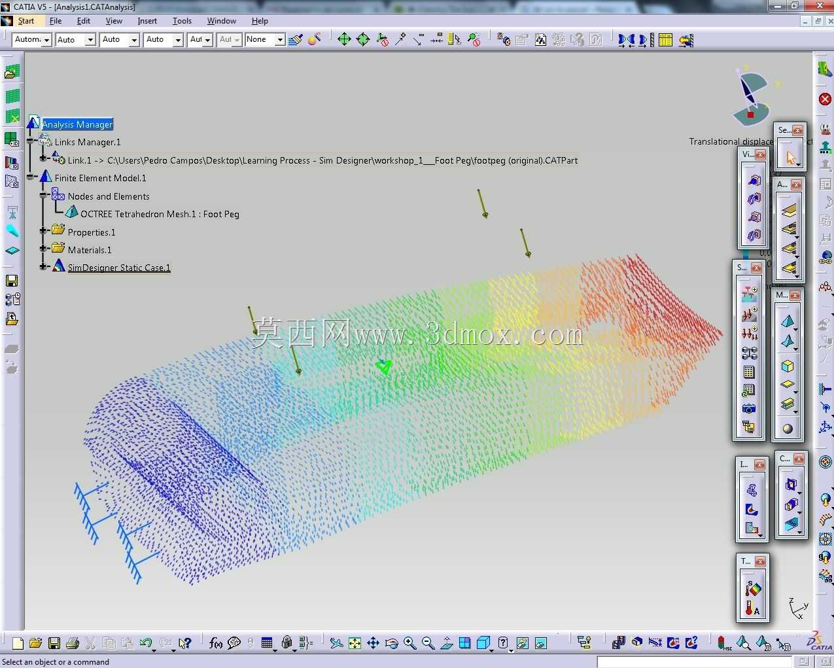Expand the SimDesigner Static Case.1 node
This screenshot has width=834, height=668.
(x=43, y=267)
